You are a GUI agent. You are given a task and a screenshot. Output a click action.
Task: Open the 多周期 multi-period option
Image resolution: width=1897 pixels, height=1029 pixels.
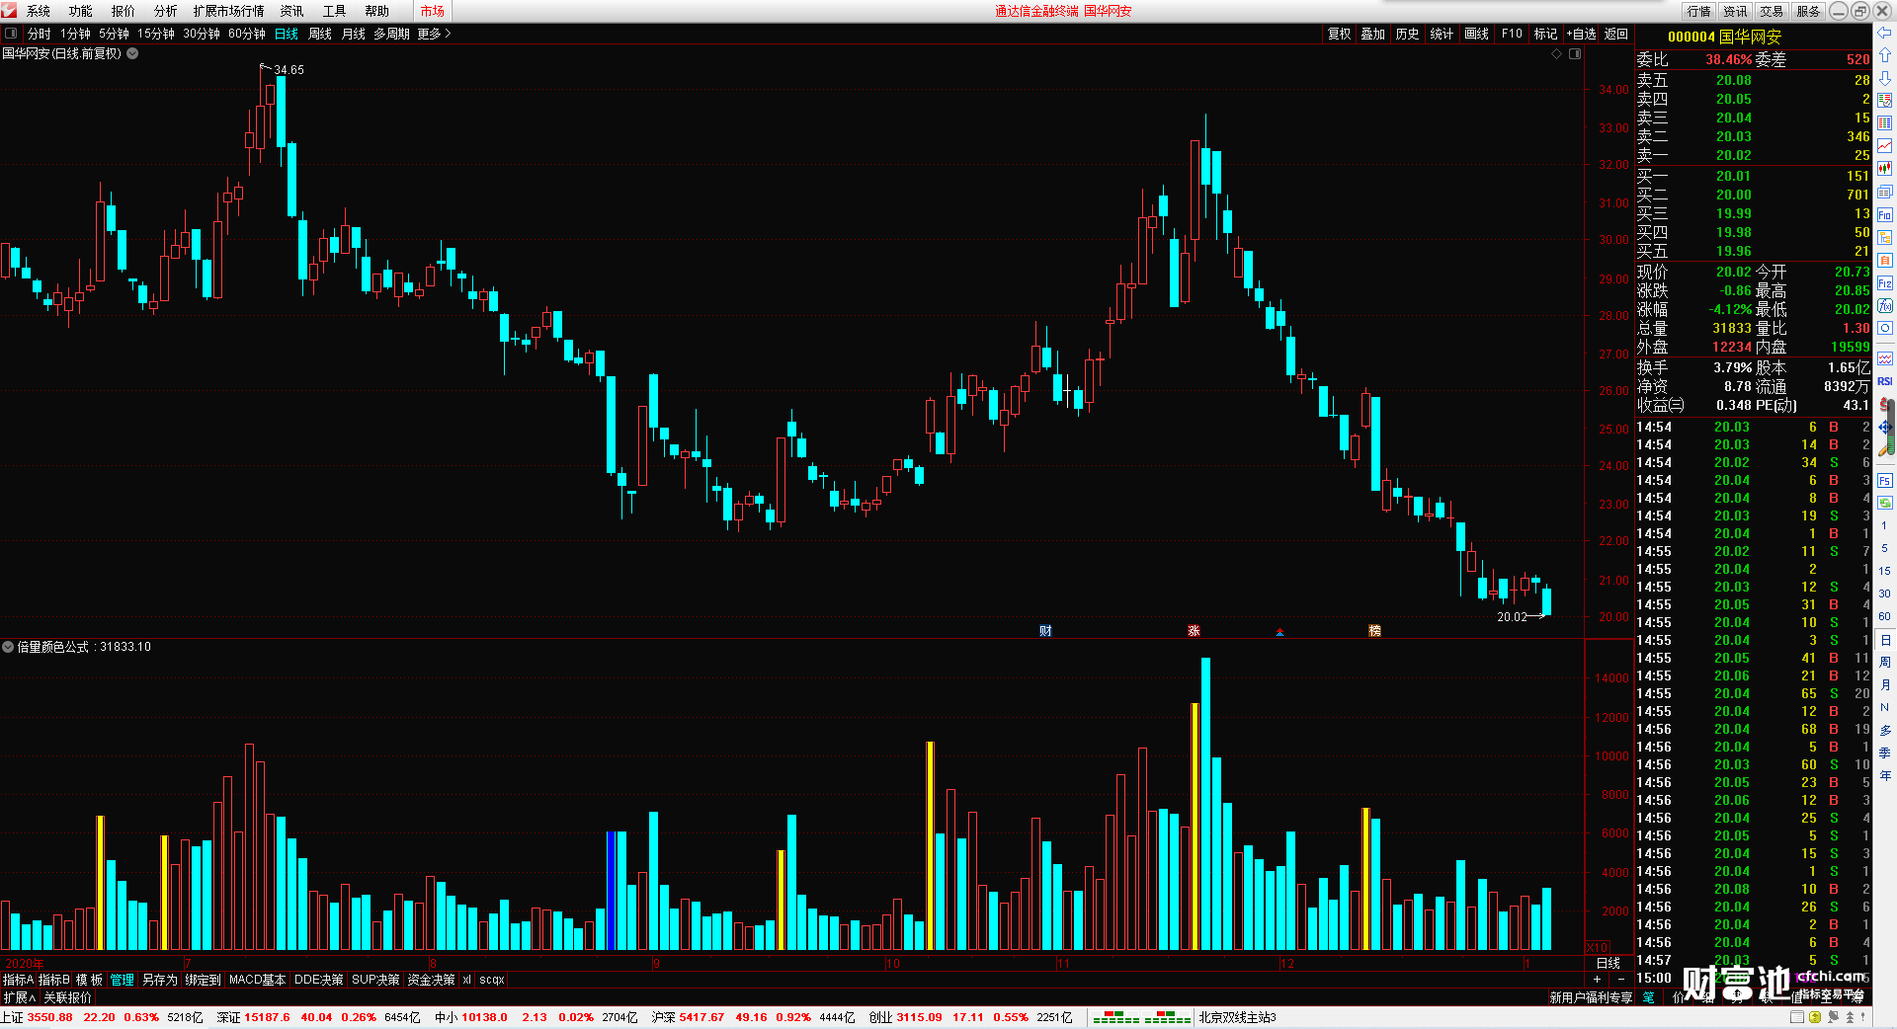click(x=391, y=34)
